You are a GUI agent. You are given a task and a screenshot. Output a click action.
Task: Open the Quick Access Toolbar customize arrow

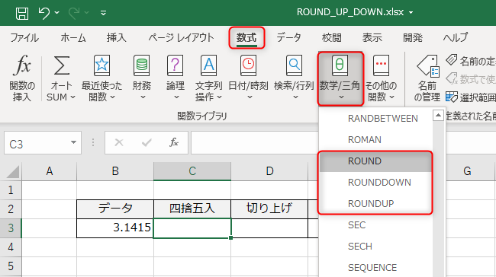(103, 13)
